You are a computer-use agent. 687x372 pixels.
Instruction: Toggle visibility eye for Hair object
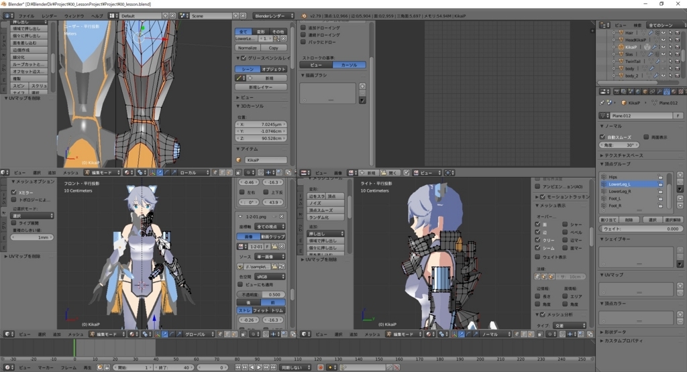pyautogui.click(x=664, y=32)
